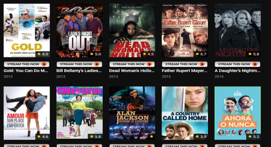The image size is (271, 147).
Task: Click the 5.2 rating badge on Ahora o Nunca
Action: (254, 137)
